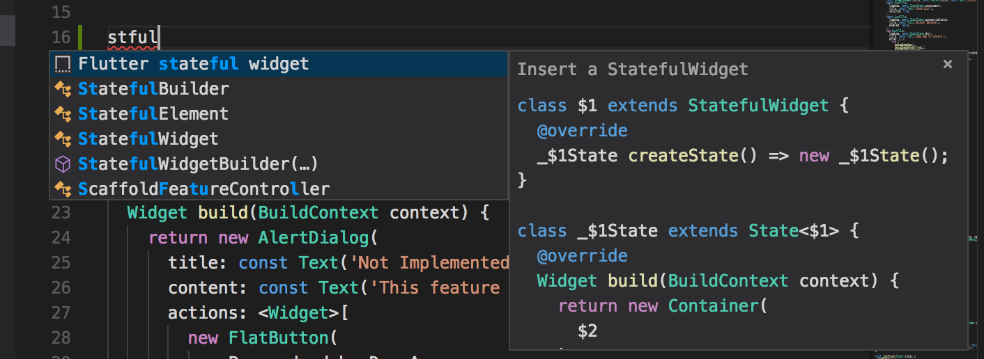The image size is (984, 359).
Task: Close the Insert a StatefulWidget details panel
Action: point(947,64)
